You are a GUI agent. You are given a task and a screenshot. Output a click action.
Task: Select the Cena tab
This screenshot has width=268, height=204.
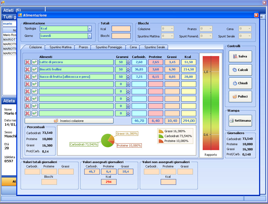[x=133, y=47]
